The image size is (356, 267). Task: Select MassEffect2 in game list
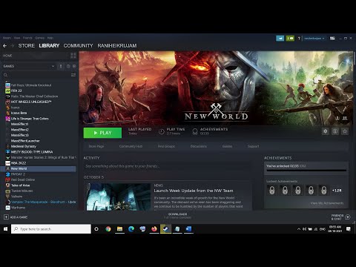(x=20, y=130)
